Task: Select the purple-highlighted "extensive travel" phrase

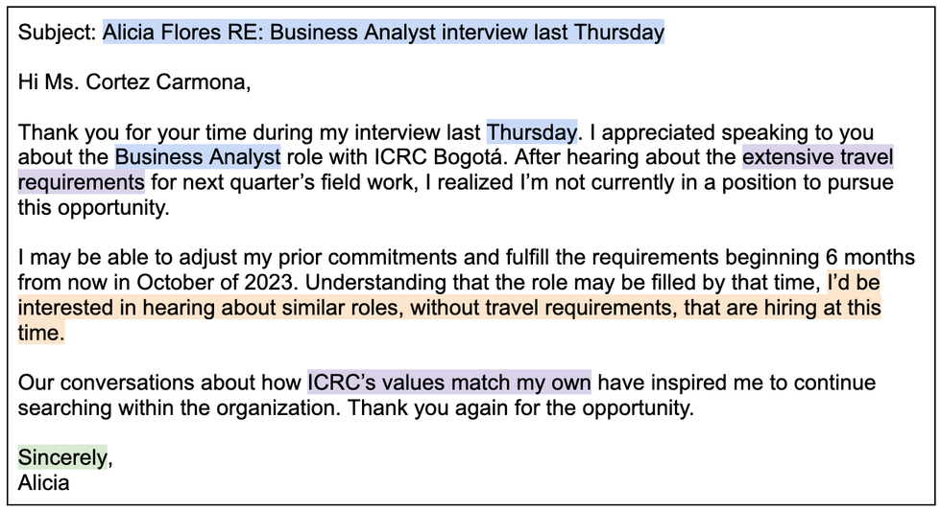Action: [818, 157]
